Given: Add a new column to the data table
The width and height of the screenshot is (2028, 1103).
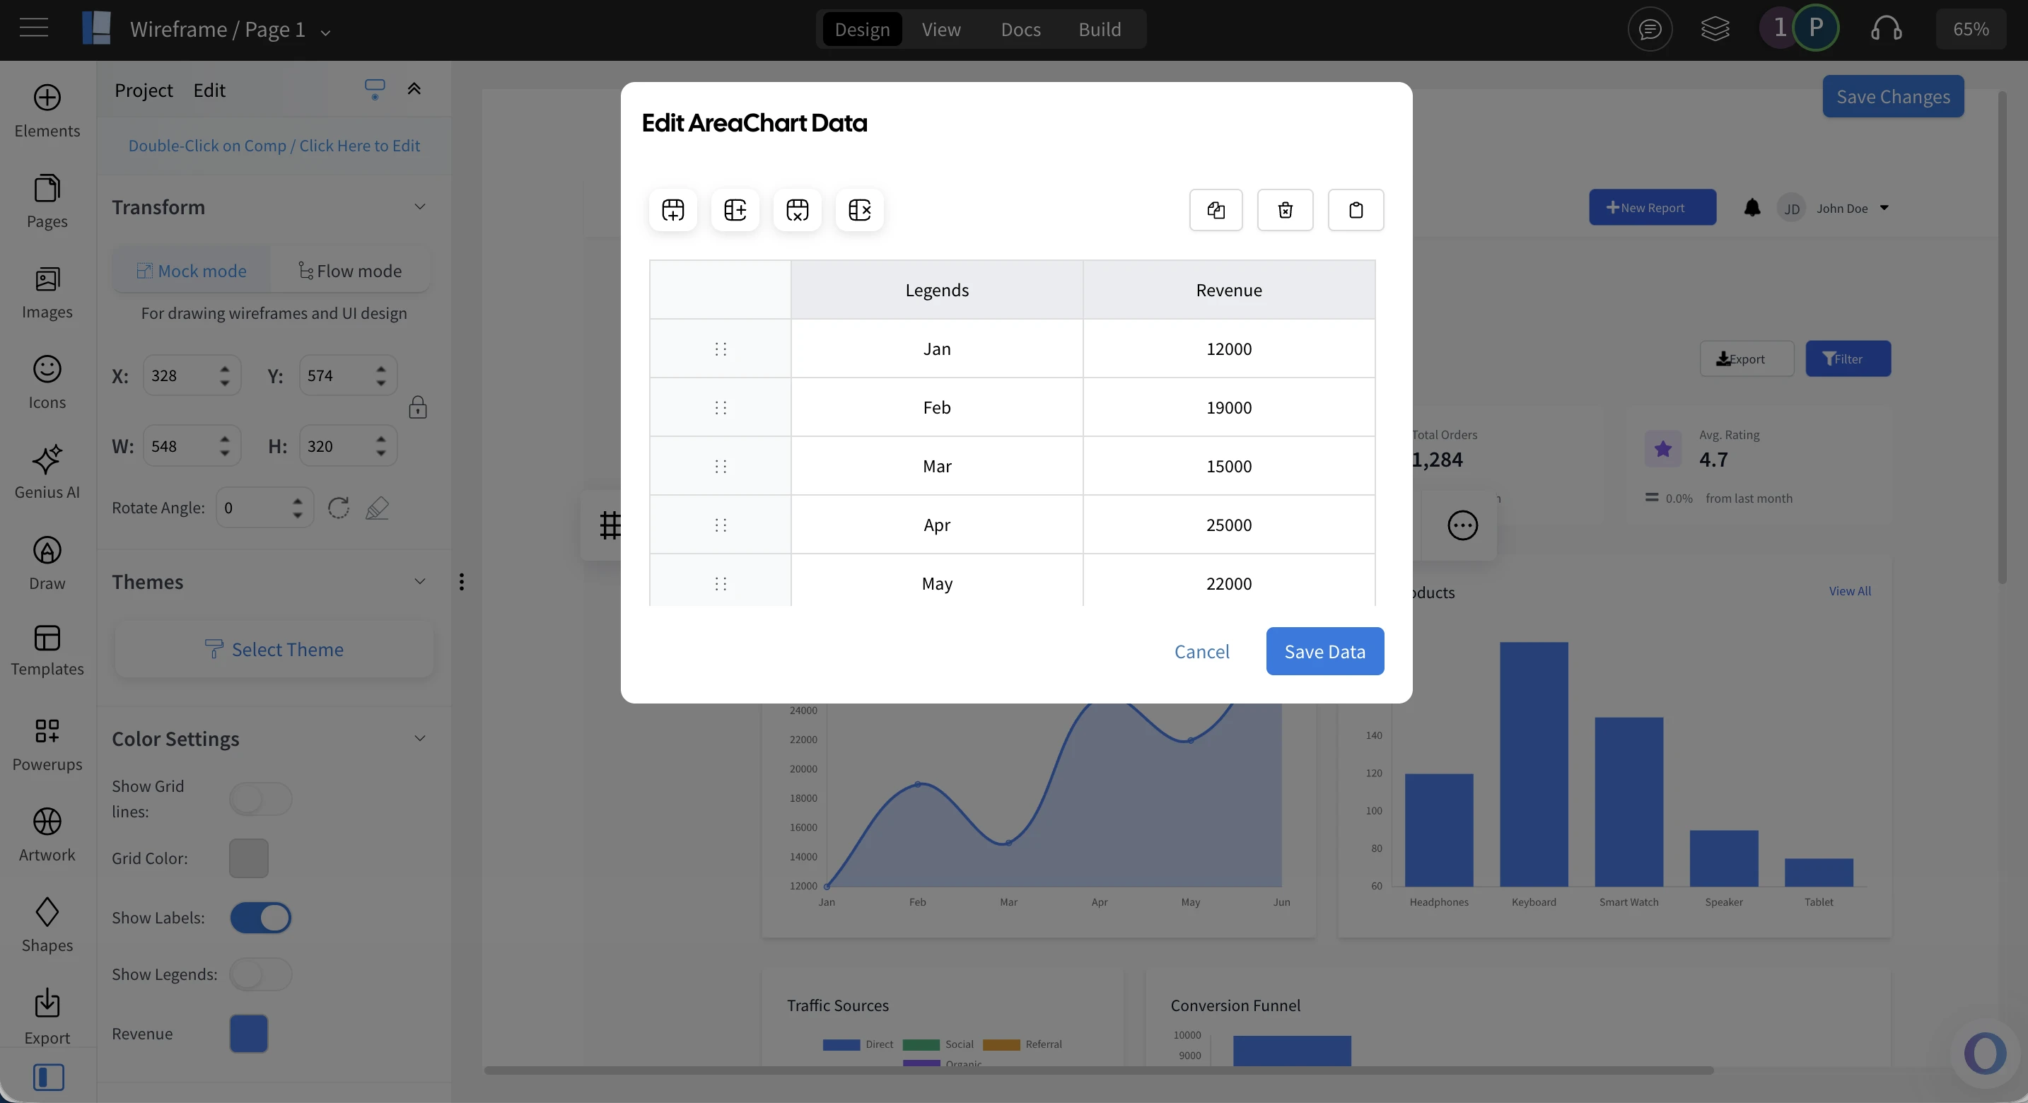Looking at the screenshot, I should 735,209.
